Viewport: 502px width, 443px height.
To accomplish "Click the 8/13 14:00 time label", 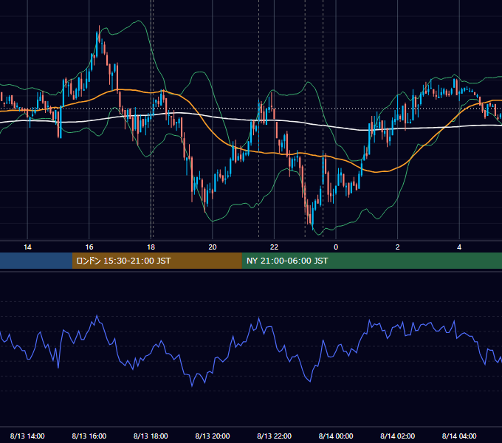I will click(x=27, y=436).
